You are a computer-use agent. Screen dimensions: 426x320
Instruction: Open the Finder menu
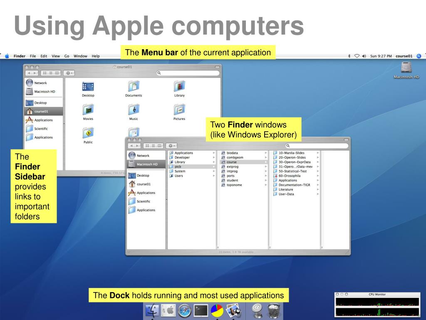(19, 56)
